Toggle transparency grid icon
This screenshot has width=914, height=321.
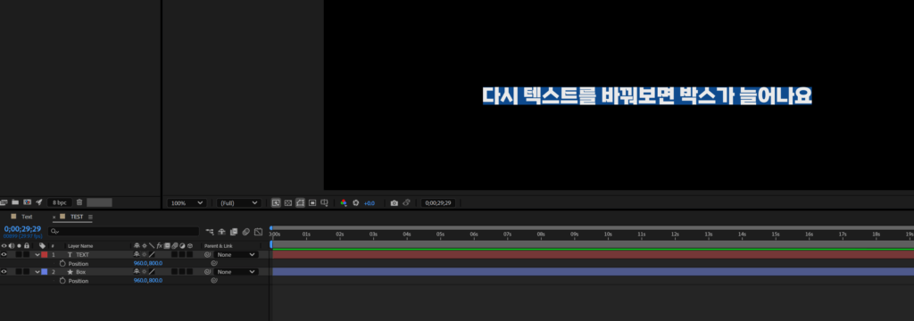[288, 202]
